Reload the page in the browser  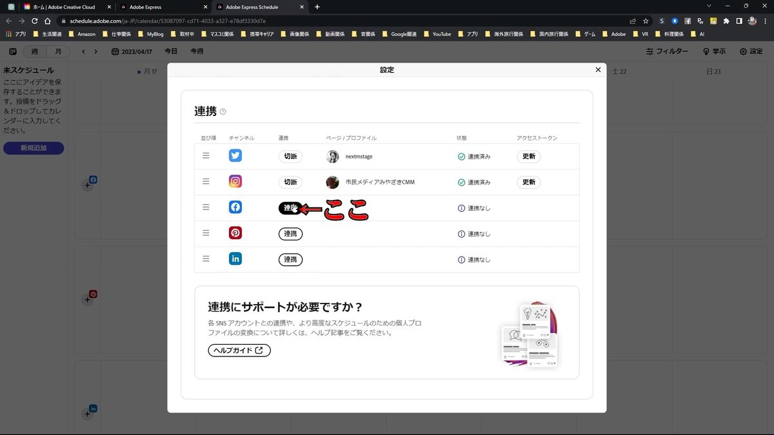tap(34, 21)
